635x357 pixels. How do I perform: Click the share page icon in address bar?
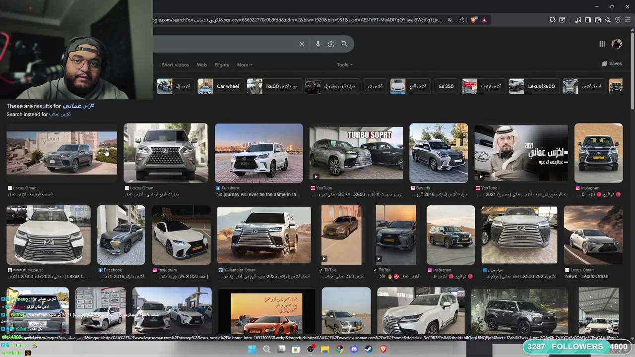tap(461, 20)
